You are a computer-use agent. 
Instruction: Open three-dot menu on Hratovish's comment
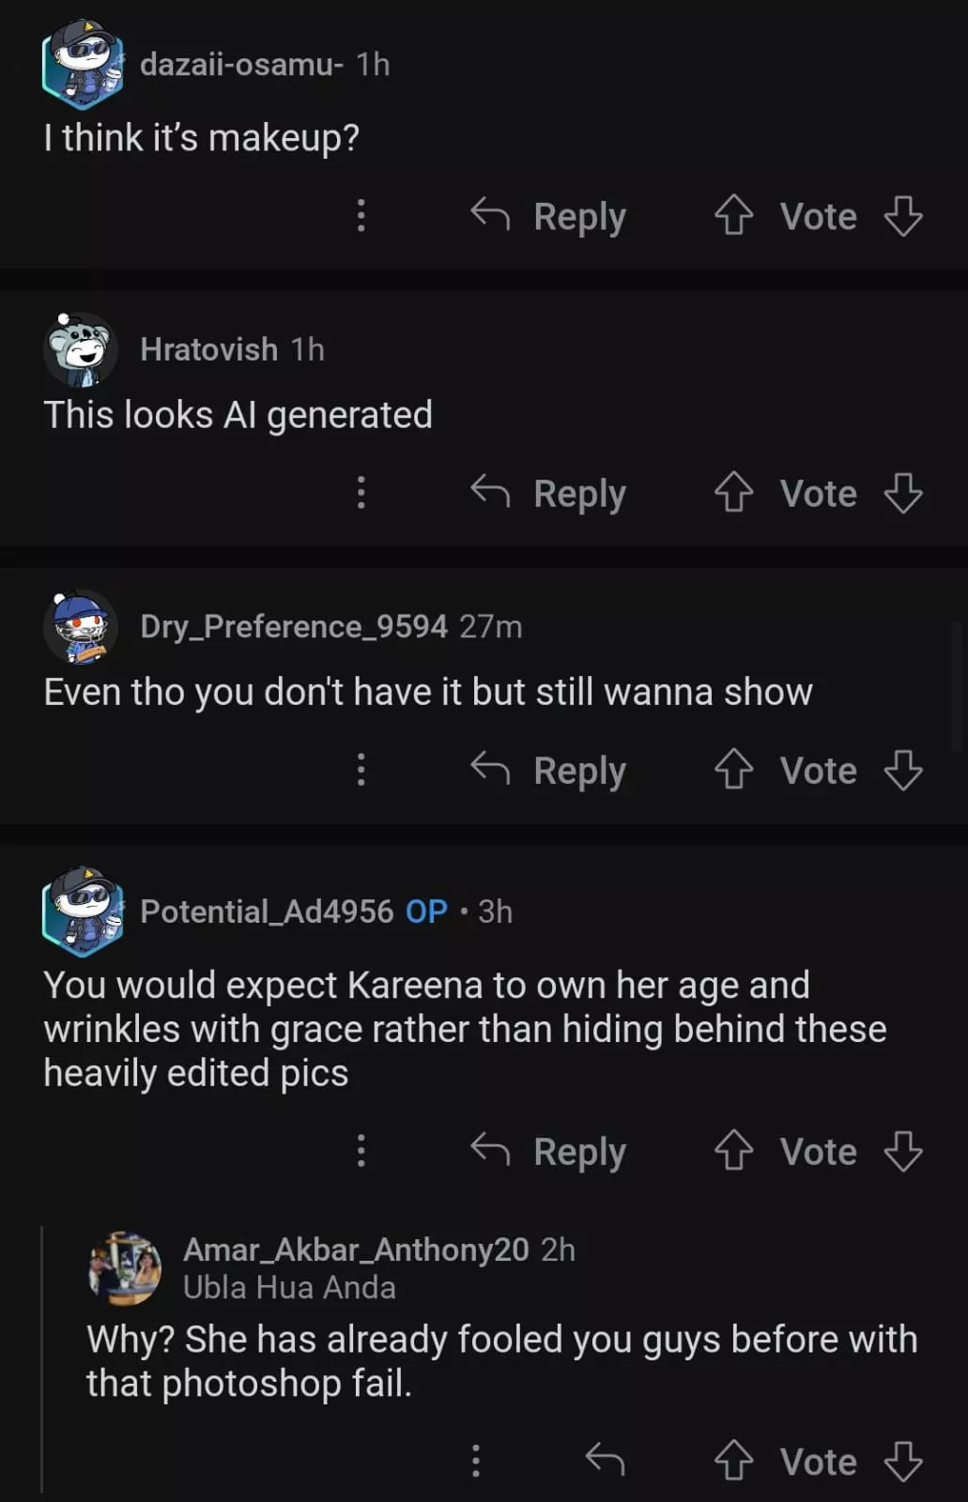[x=361, y=493]
